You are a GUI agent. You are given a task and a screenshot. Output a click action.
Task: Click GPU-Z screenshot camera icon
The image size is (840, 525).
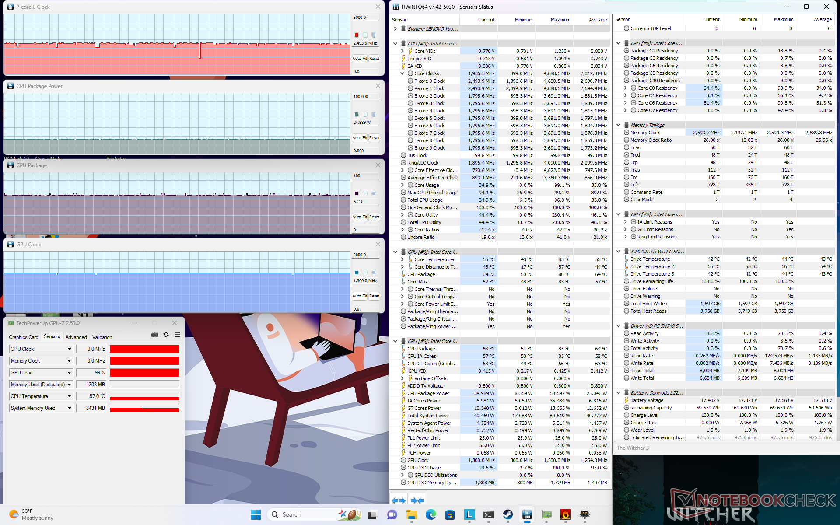coord(155,335)
